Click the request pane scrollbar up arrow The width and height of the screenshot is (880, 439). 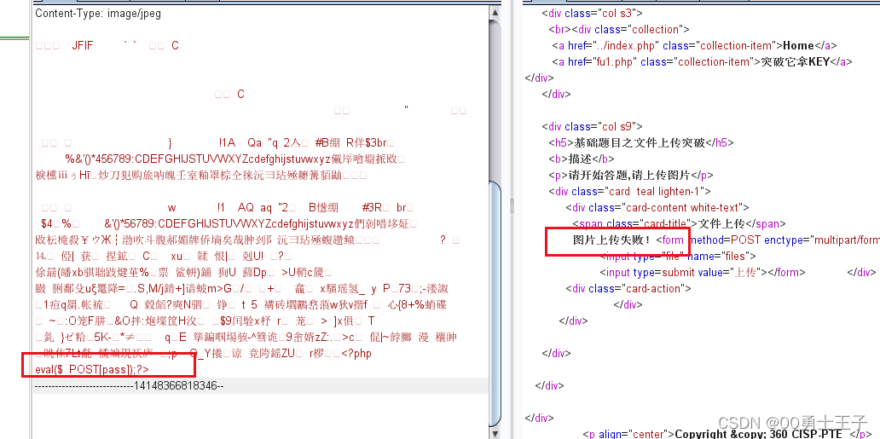tap(495, 13)
